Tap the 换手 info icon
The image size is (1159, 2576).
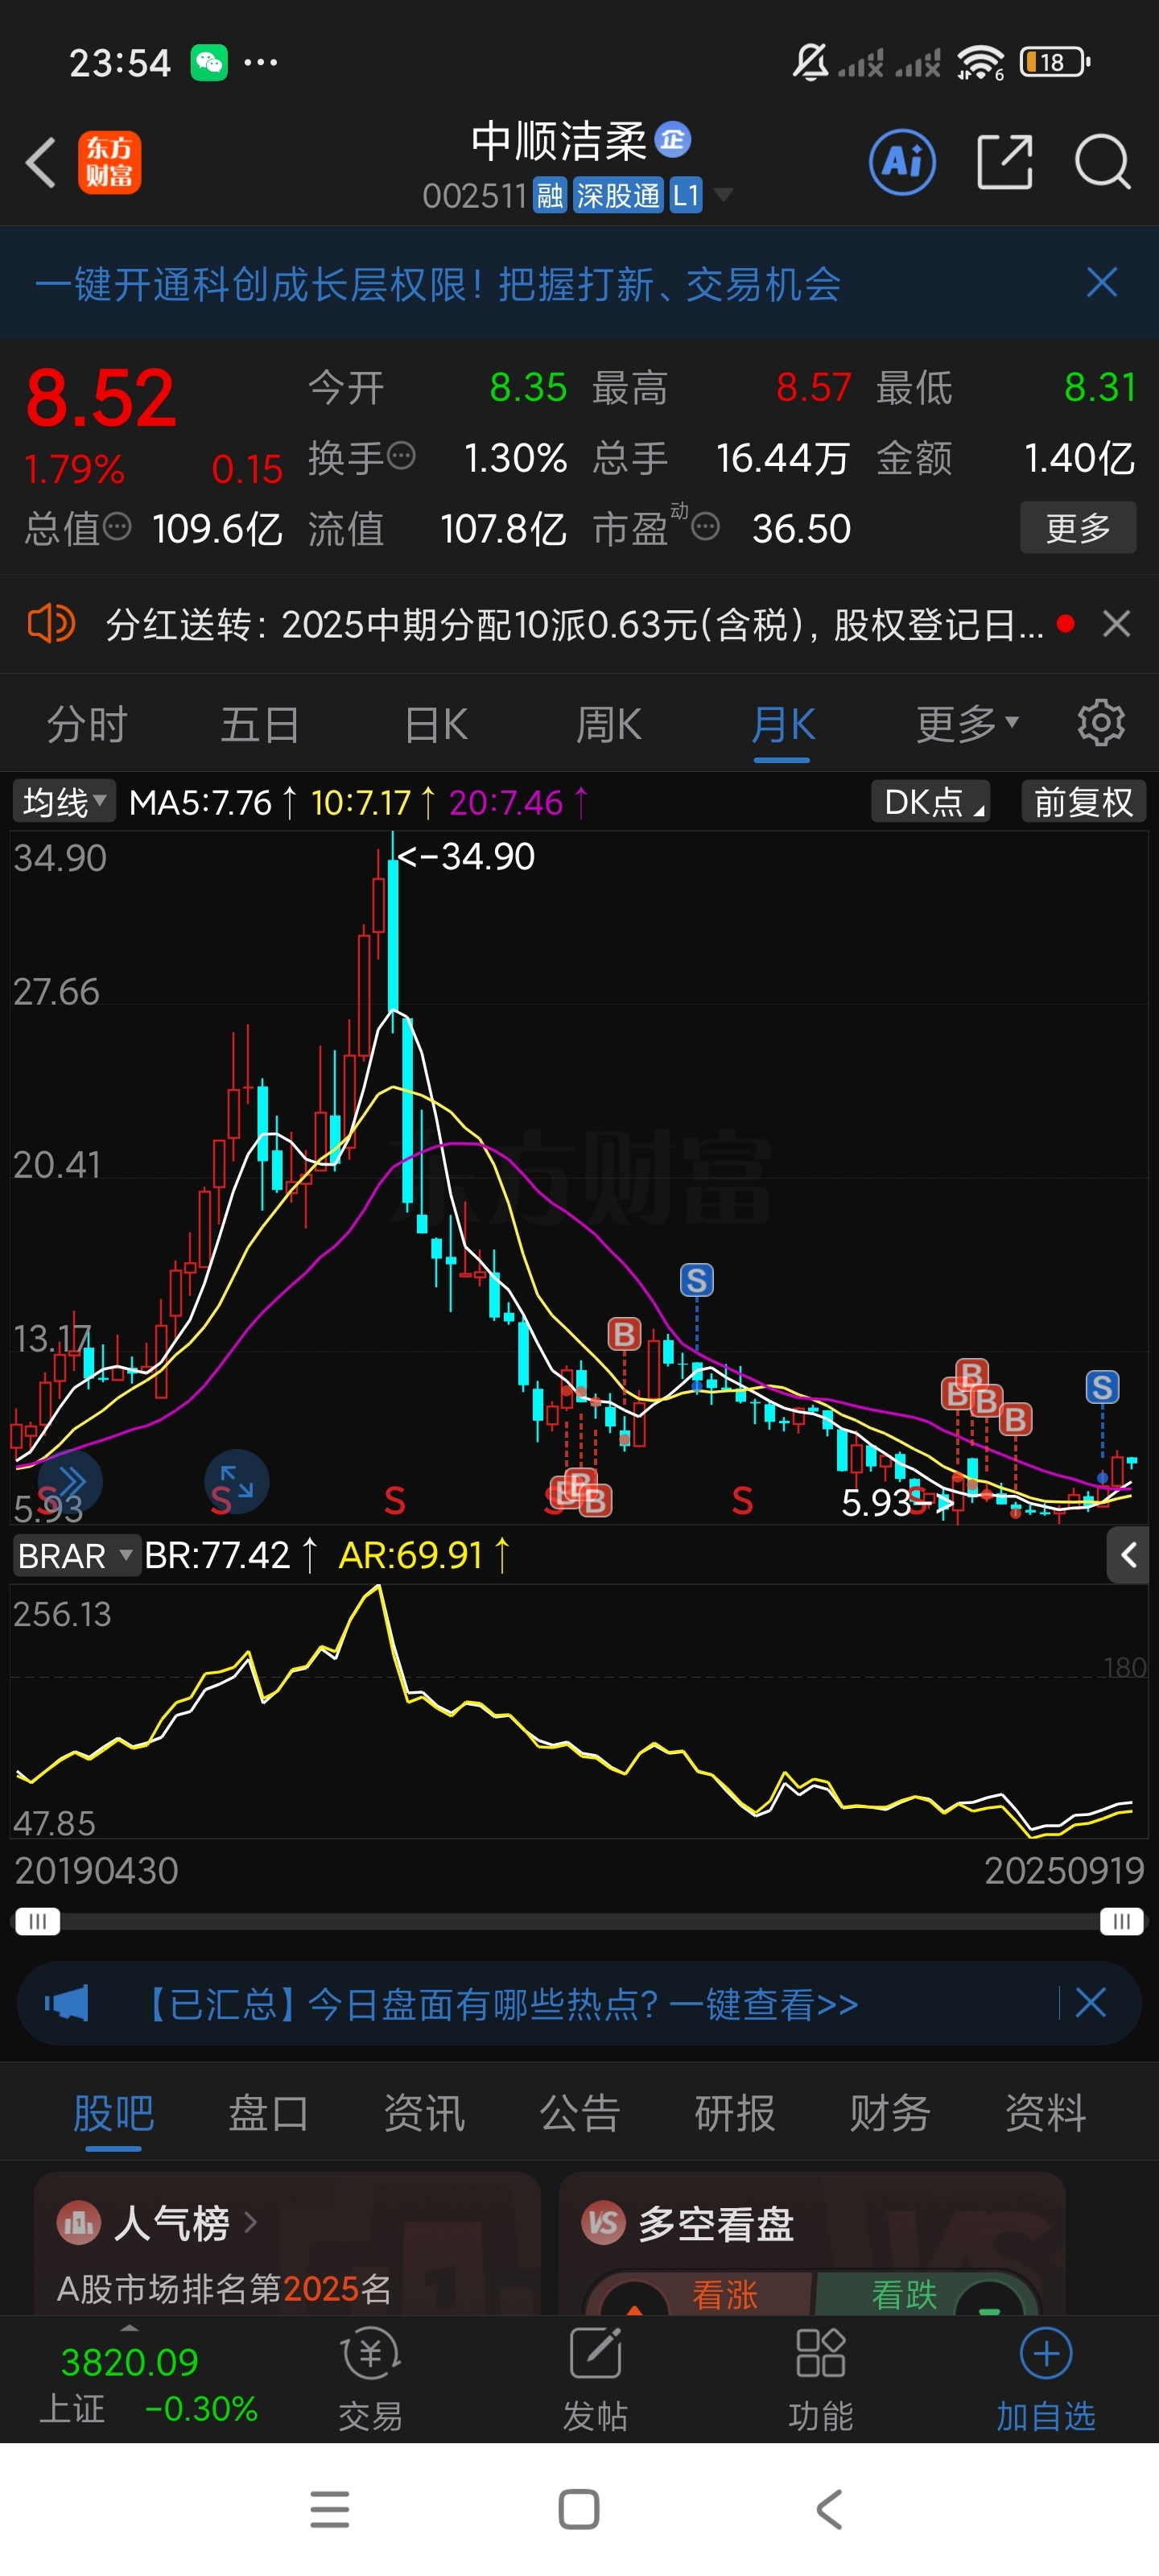tap(401, 456)
